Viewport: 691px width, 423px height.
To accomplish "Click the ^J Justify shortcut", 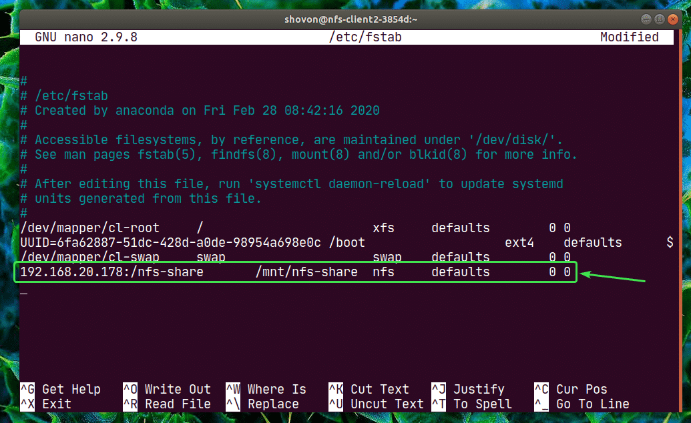I will pyautogui.click(x=468, y=389).
